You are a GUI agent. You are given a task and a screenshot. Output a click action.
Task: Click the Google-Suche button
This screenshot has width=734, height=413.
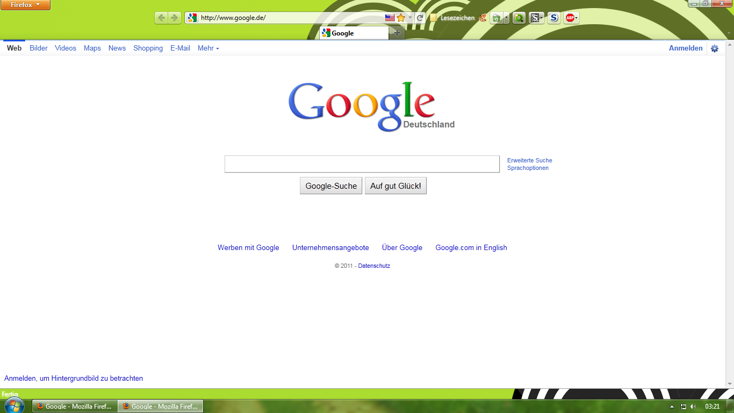coord(331,186)
